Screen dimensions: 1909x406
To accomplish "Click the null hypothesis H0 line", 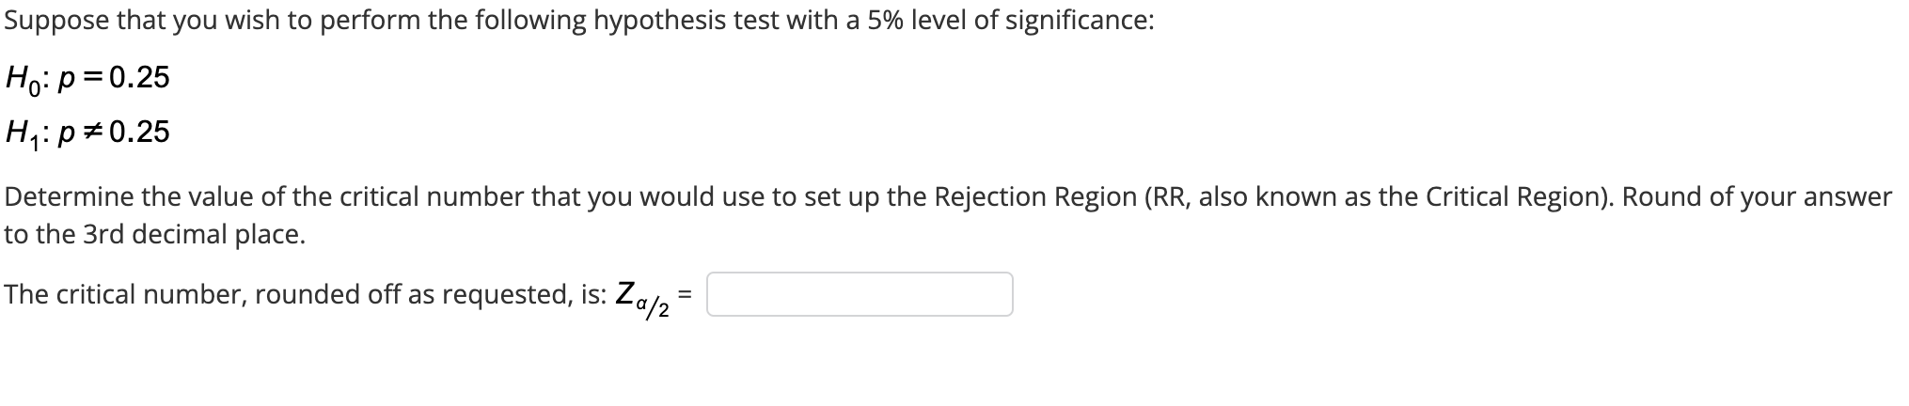I will (x=87, y=77).
